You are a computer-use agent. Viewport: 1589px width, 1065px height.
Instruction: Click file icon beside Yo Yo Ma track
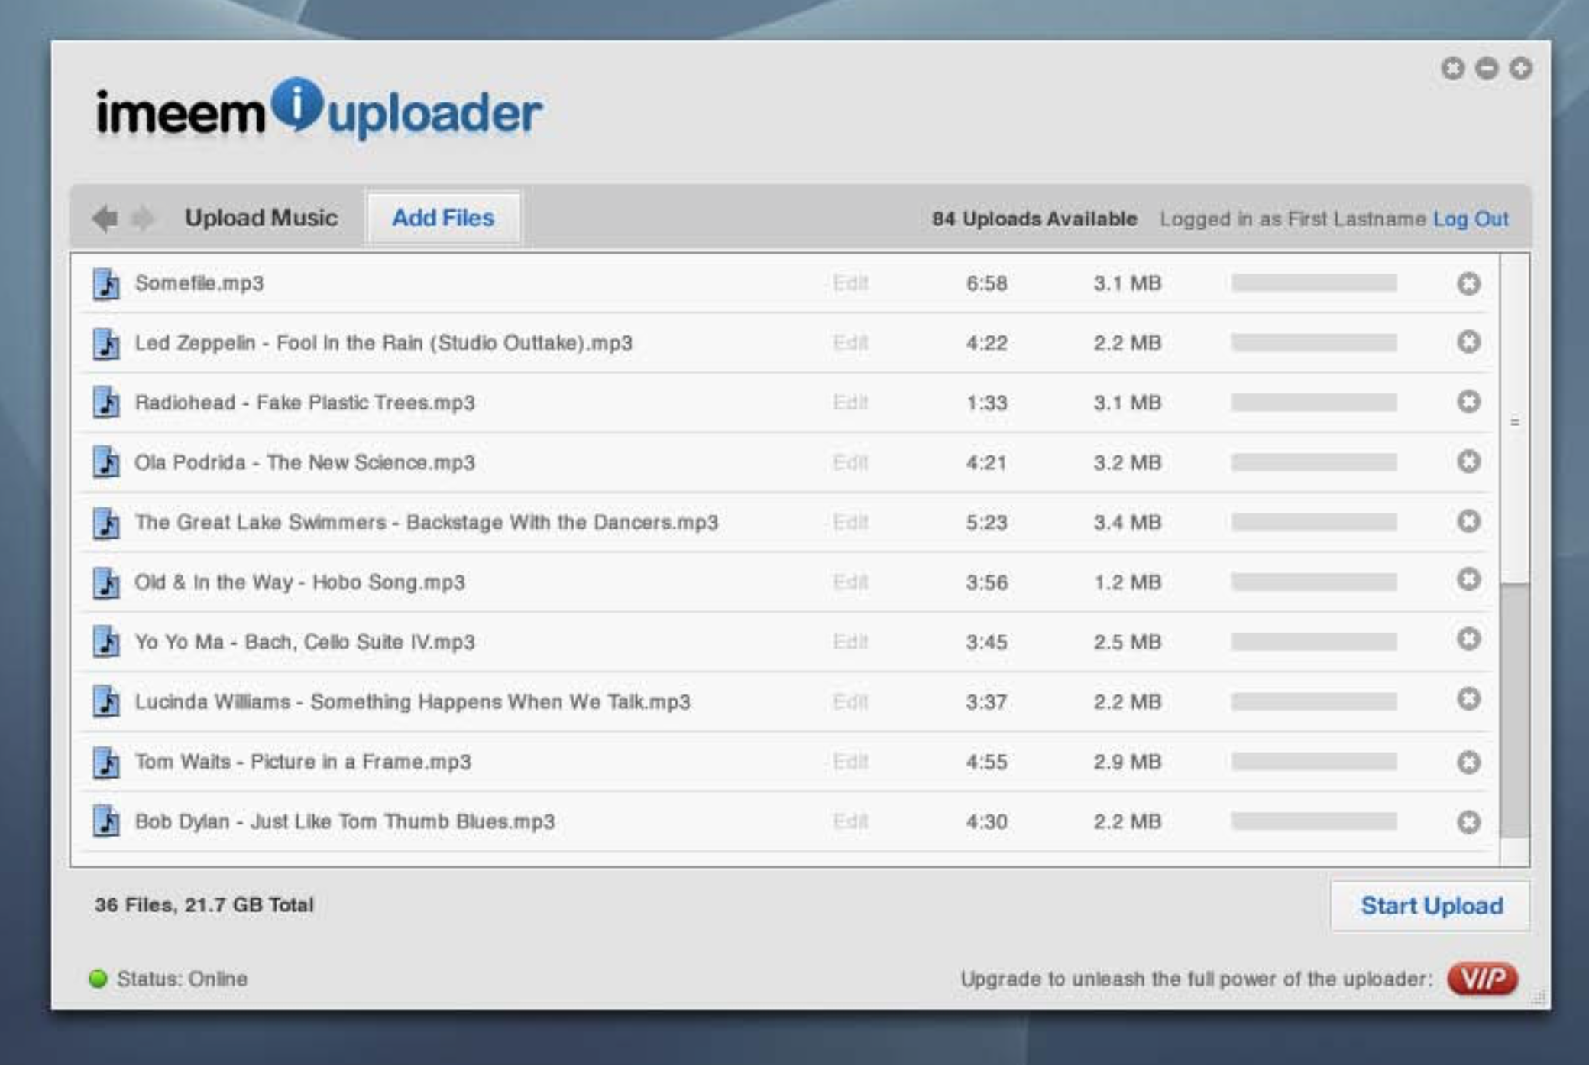point(106,642)
